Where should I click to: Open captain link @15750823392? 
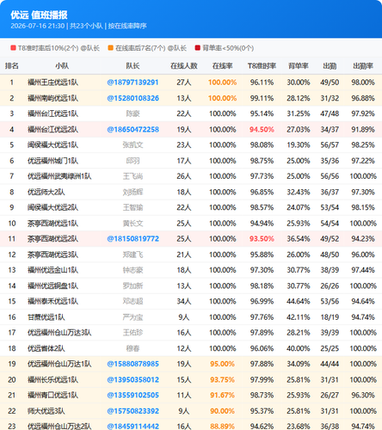point(132,411)
